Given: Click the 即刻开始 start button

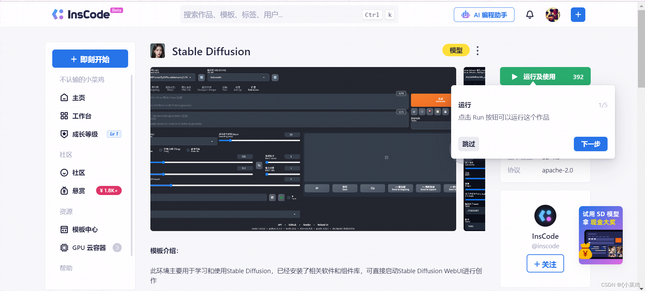Looking at the screenshot, I should [x=90, y=59].
